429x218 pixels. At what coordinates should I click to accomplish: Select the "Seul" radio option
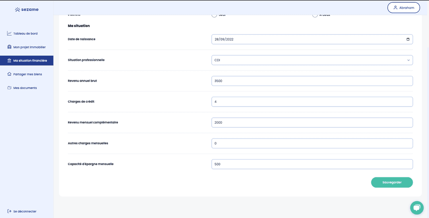(214, 15)
